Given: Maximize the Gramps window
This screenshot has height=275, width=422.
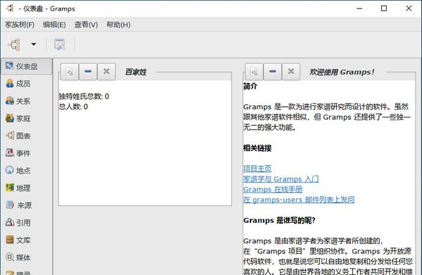Looking at the screenshot, I should tap(384, 8).
